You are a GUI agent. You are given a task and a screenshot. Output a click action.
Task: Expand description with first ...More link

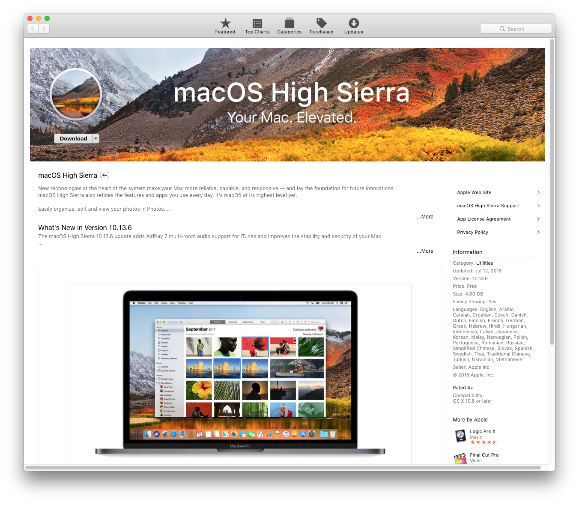425,217
